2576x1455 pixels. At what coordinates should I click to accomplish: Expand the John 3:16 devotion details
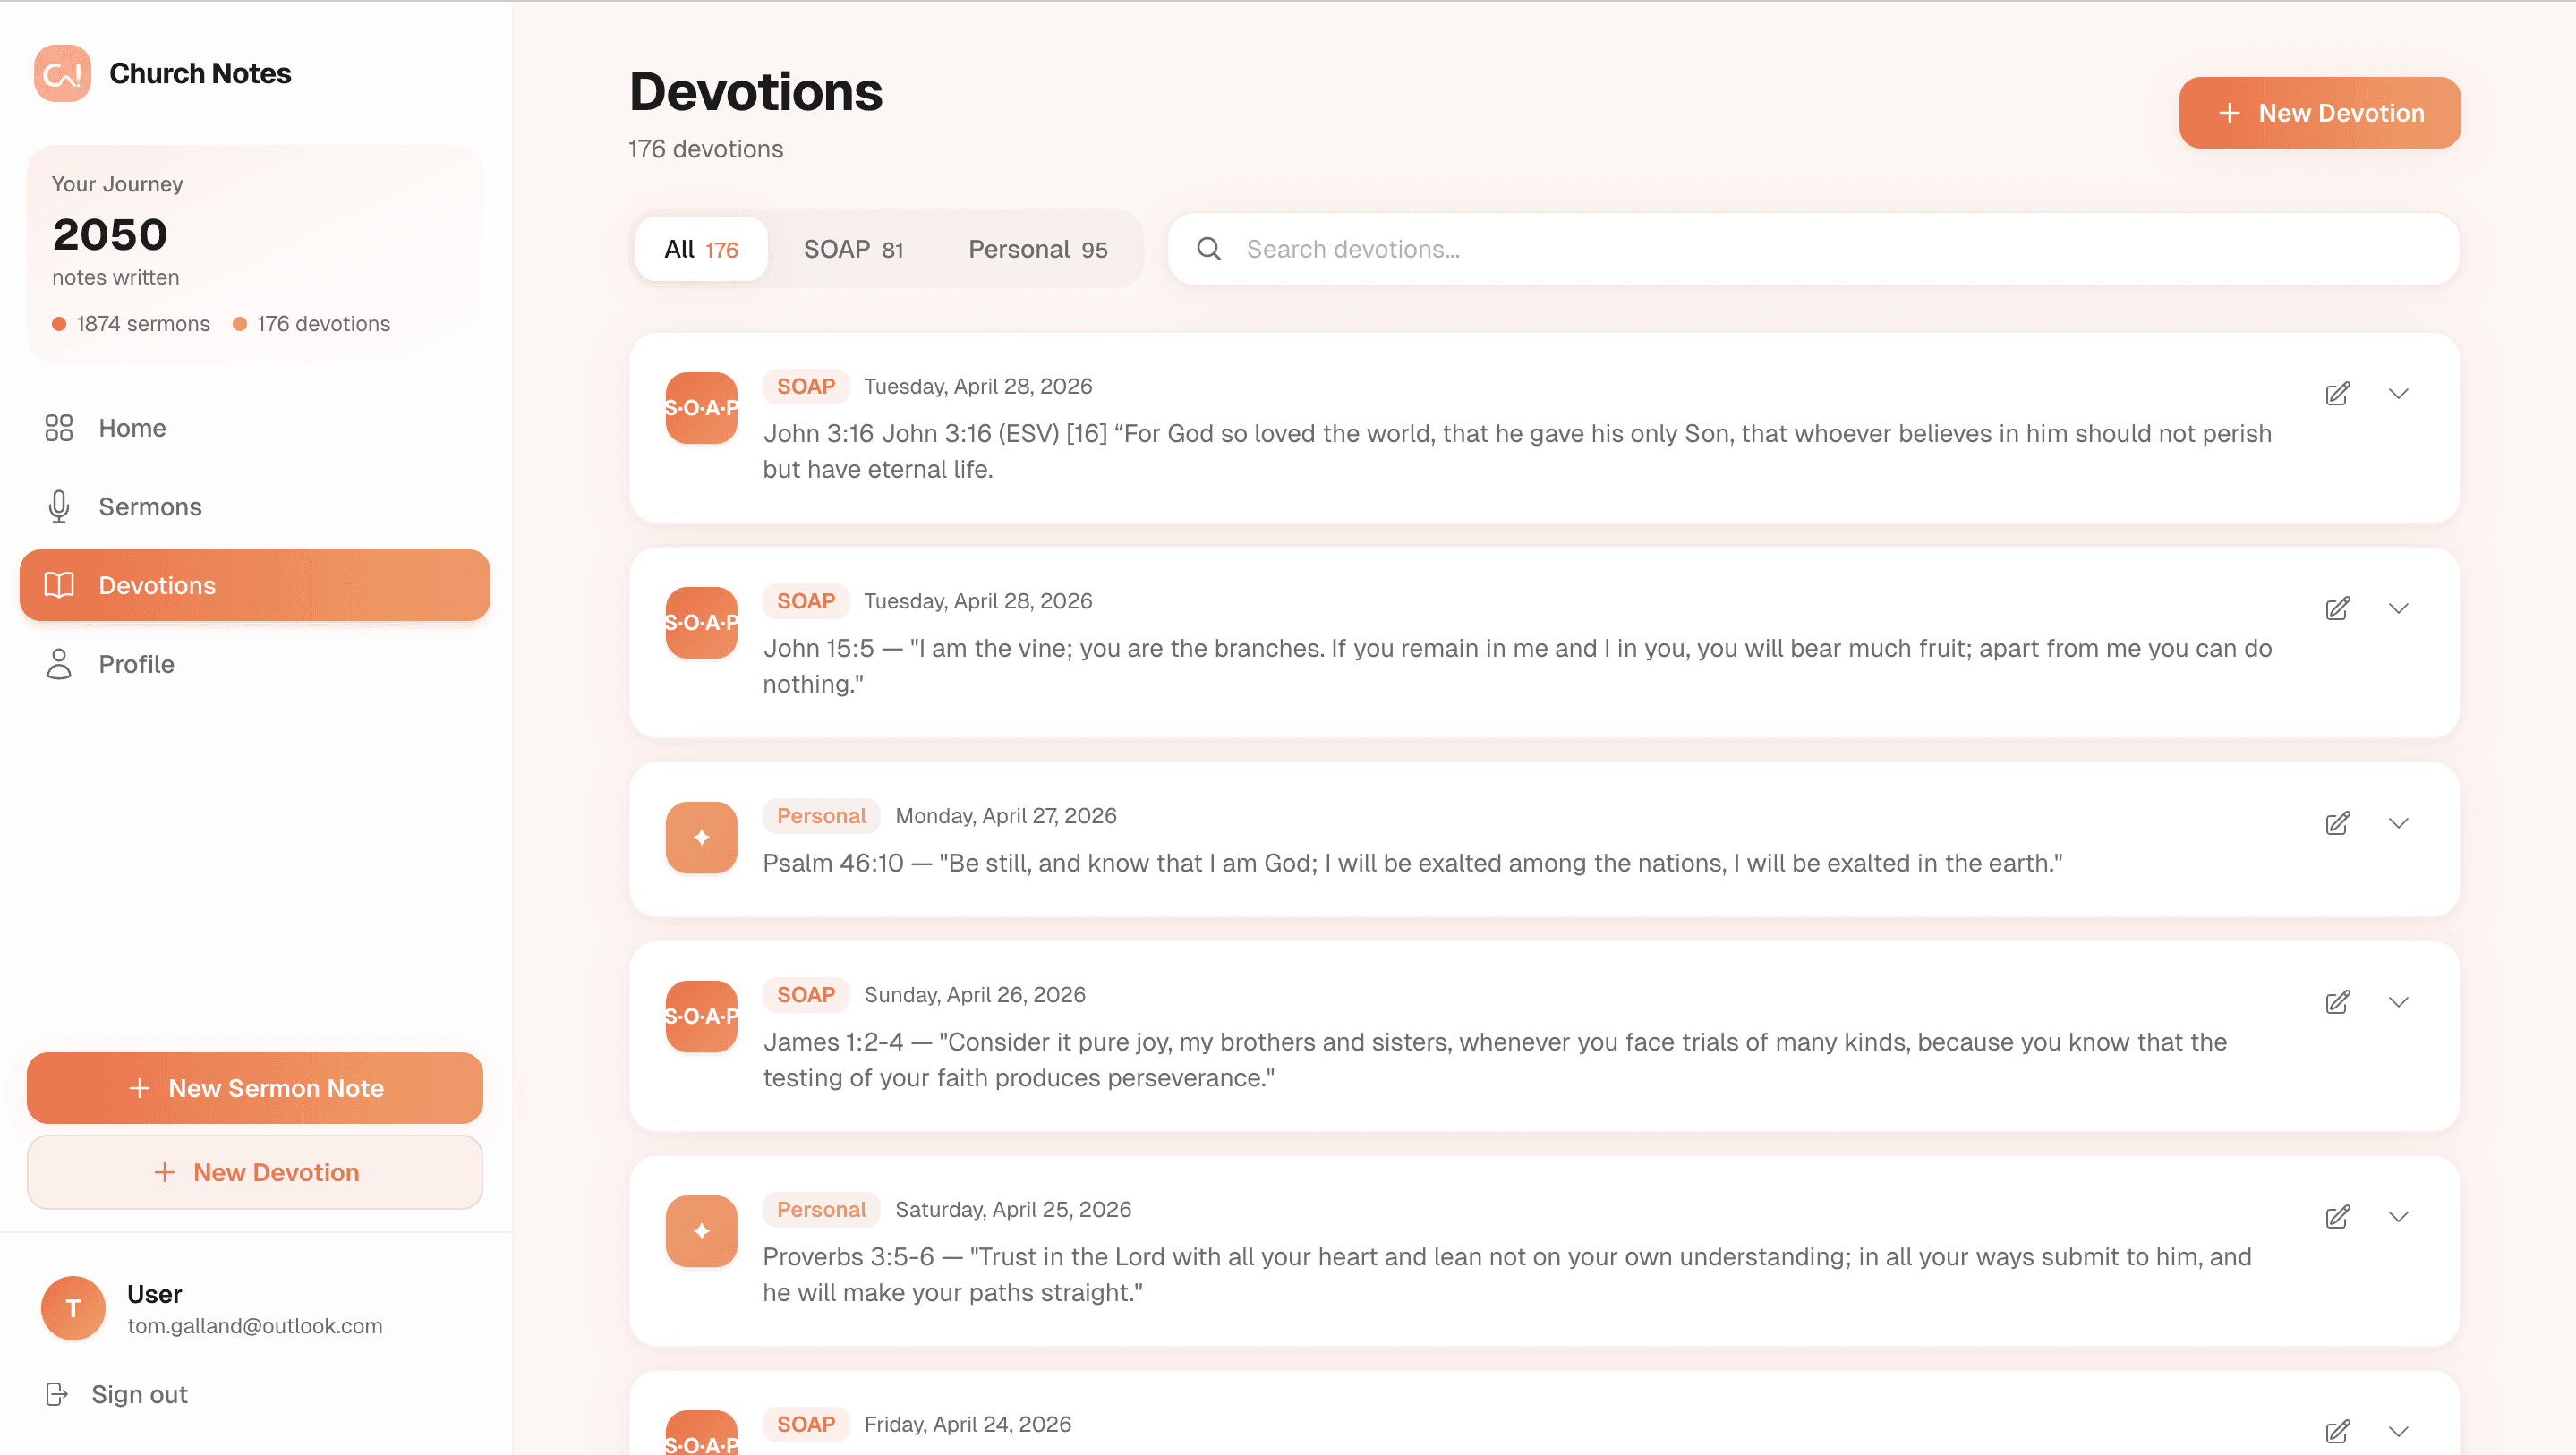[2400, 393]
